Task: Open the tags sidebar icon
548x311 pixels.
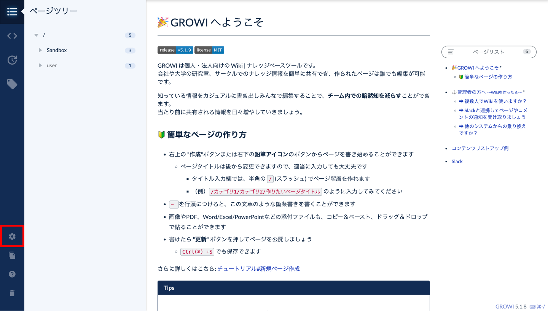Action: [12, 84]
